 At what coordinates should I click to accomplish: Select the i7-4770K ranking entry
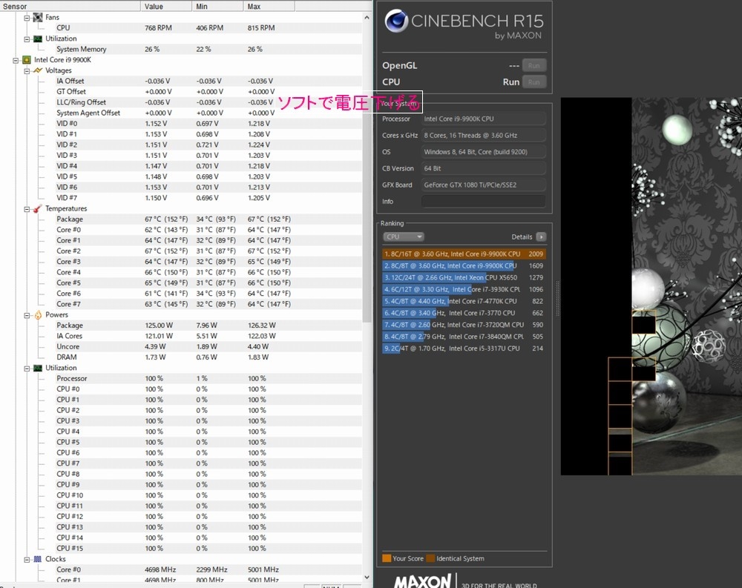coord(464,301)
